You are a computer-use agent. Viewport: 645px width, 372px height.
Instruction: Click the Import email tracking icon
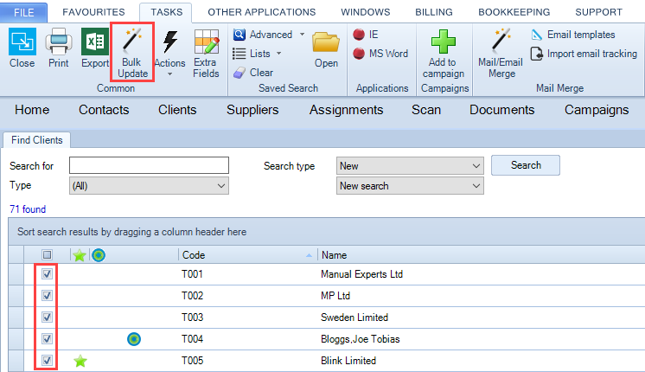point(536,54)
